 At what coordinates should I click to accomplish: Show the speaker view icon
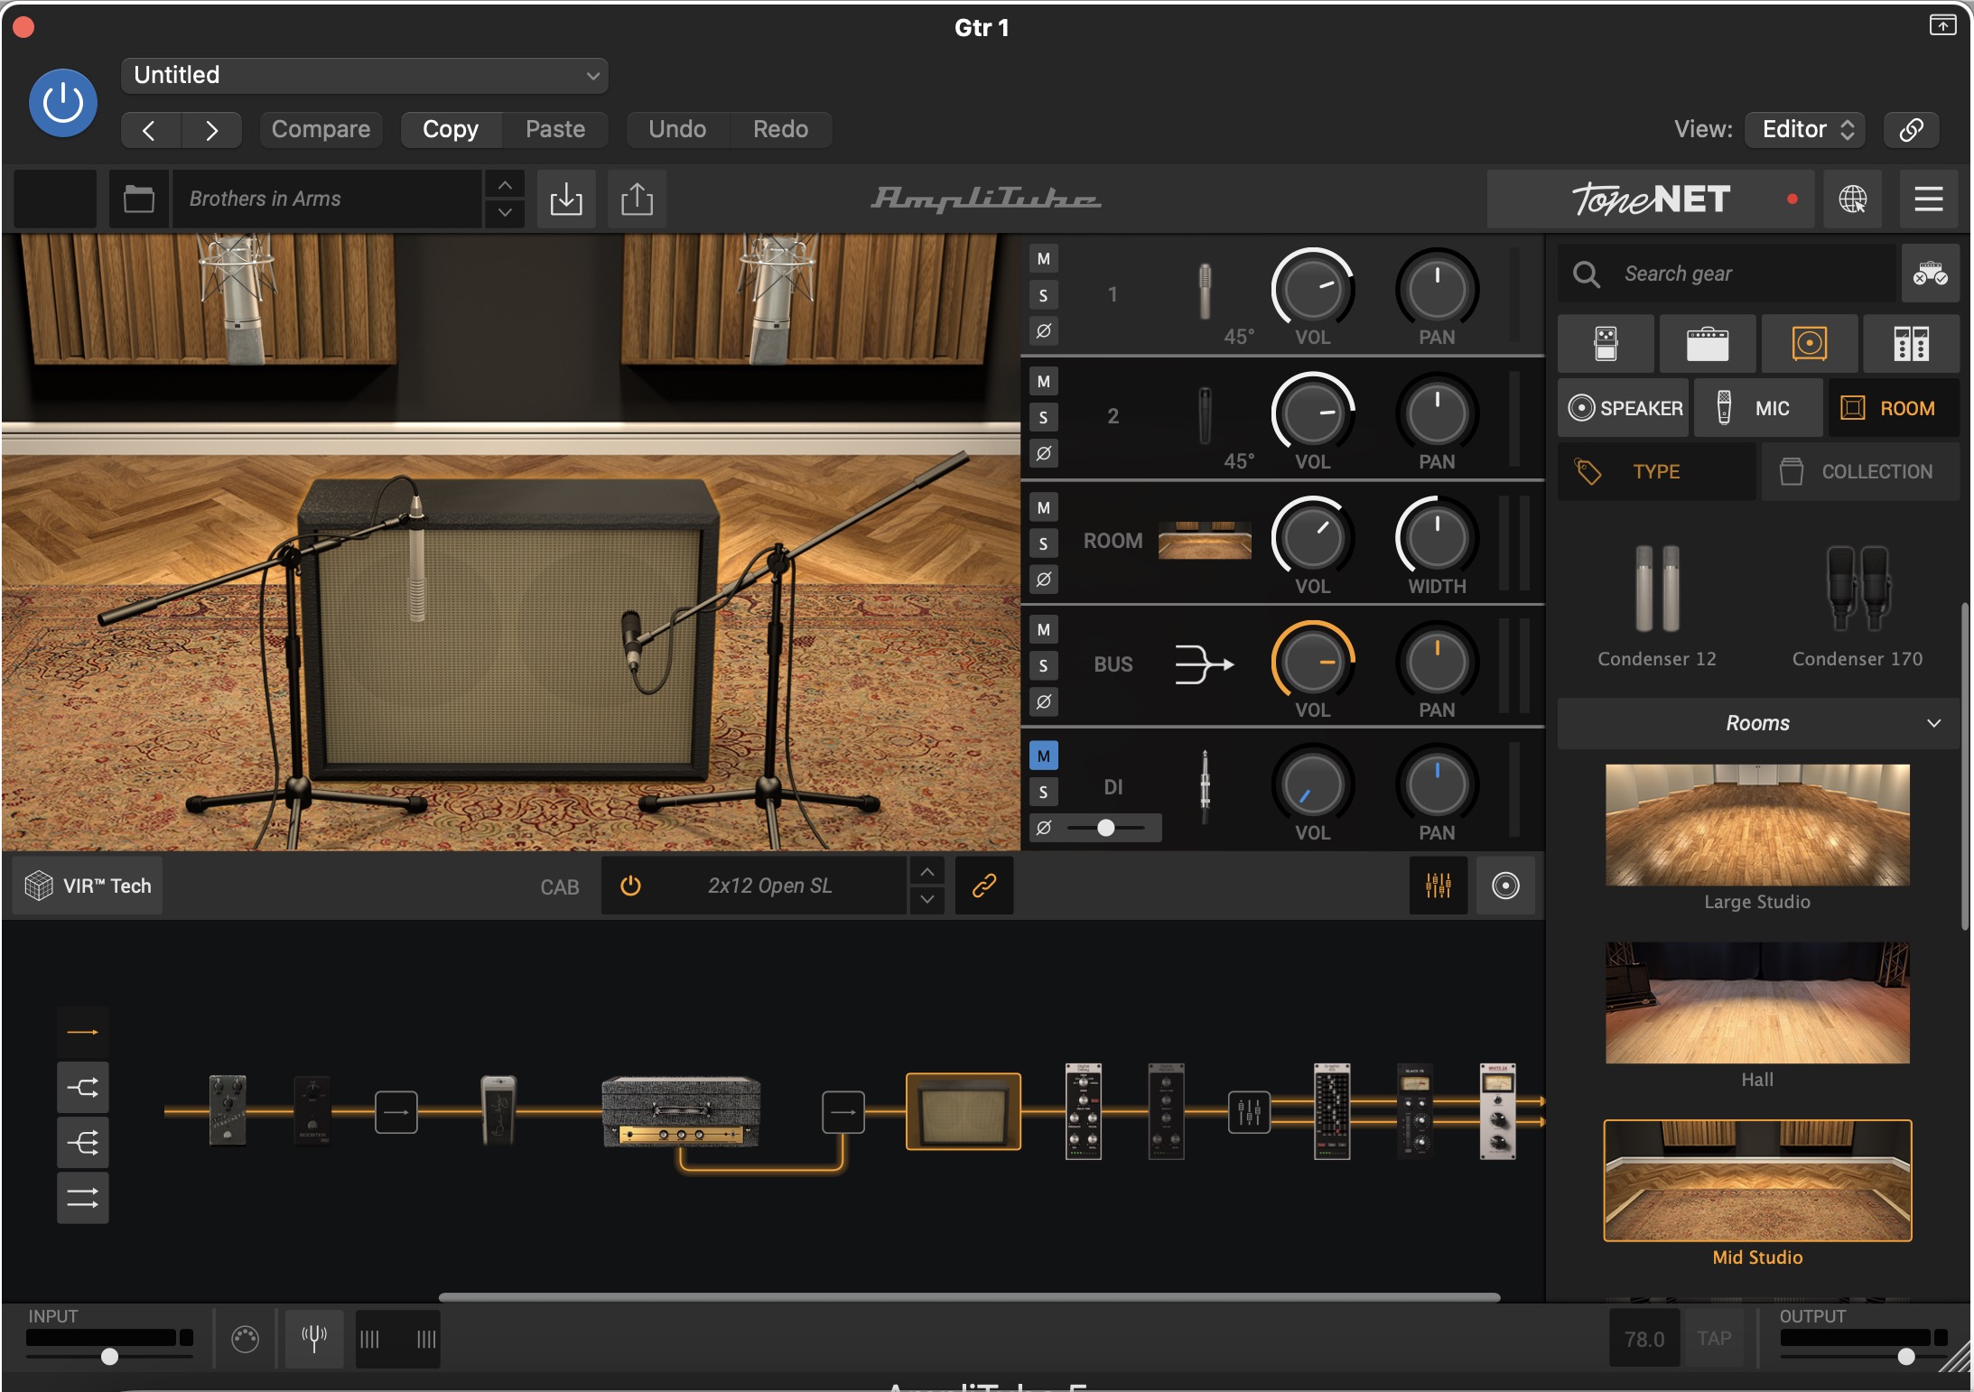(1505, 886)
